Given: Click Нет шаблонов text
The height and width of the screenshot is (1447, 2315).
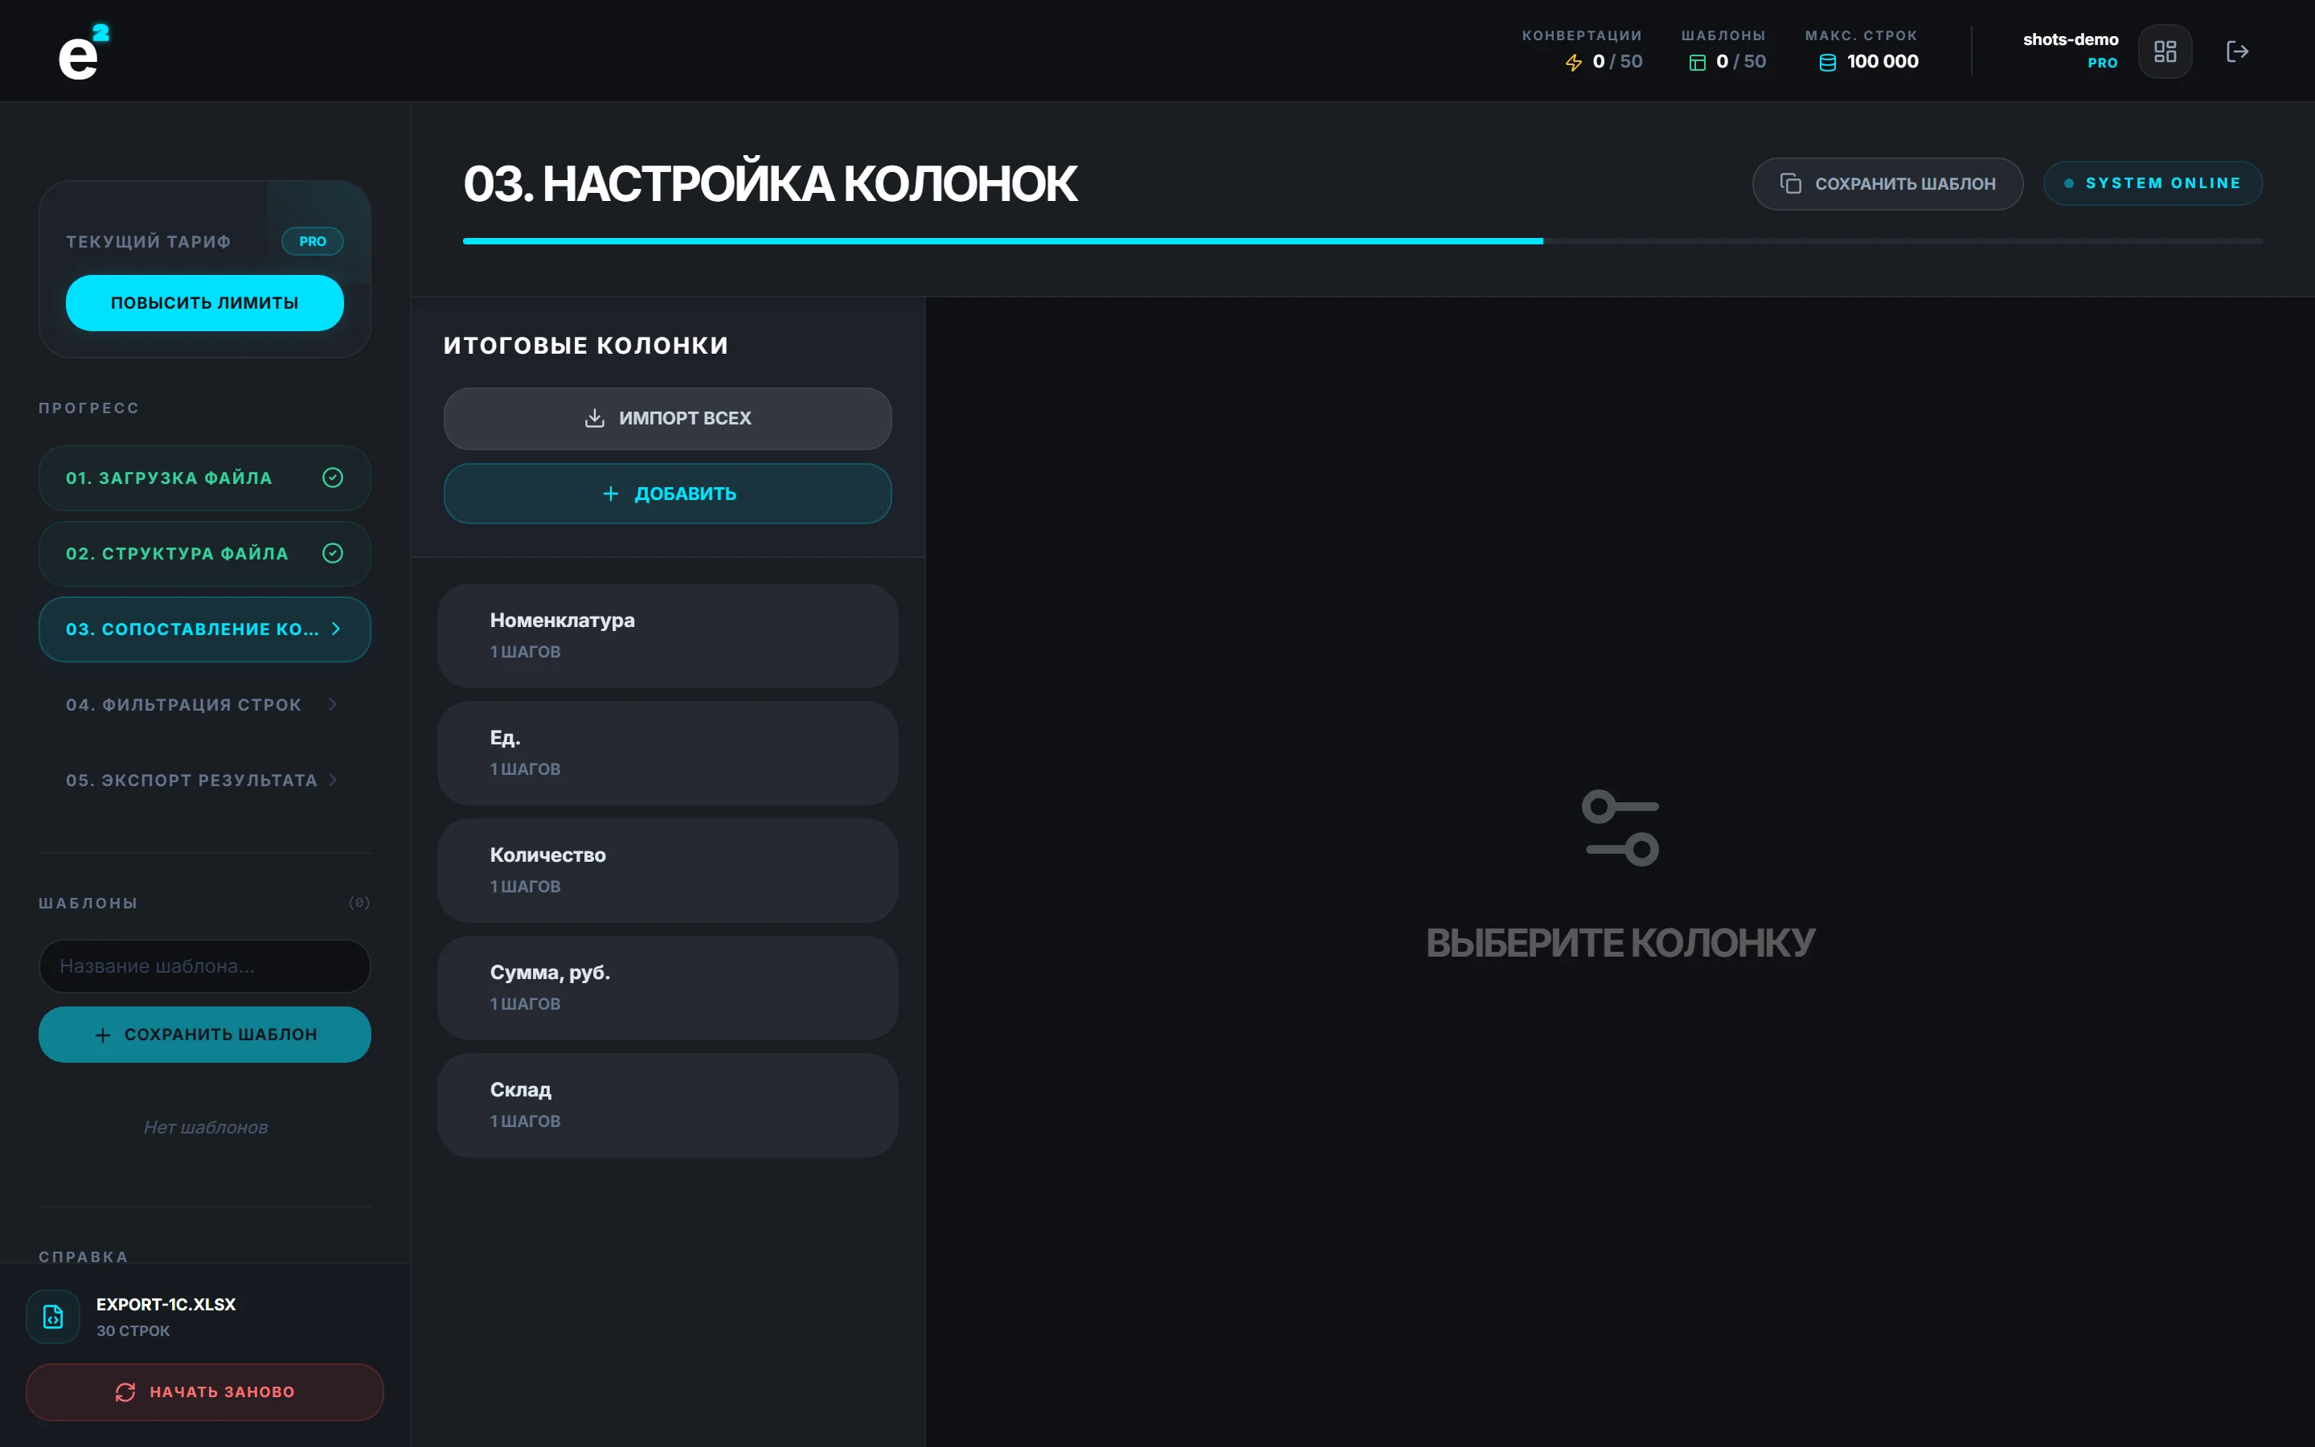Looking at the screenshot, I should click(206, 1127).
